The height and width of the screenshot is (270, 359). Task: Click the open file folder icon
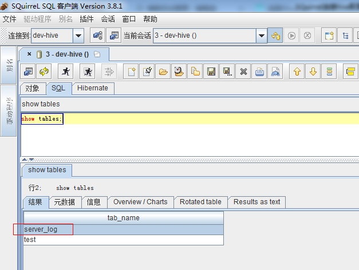[x=163, y=72]
